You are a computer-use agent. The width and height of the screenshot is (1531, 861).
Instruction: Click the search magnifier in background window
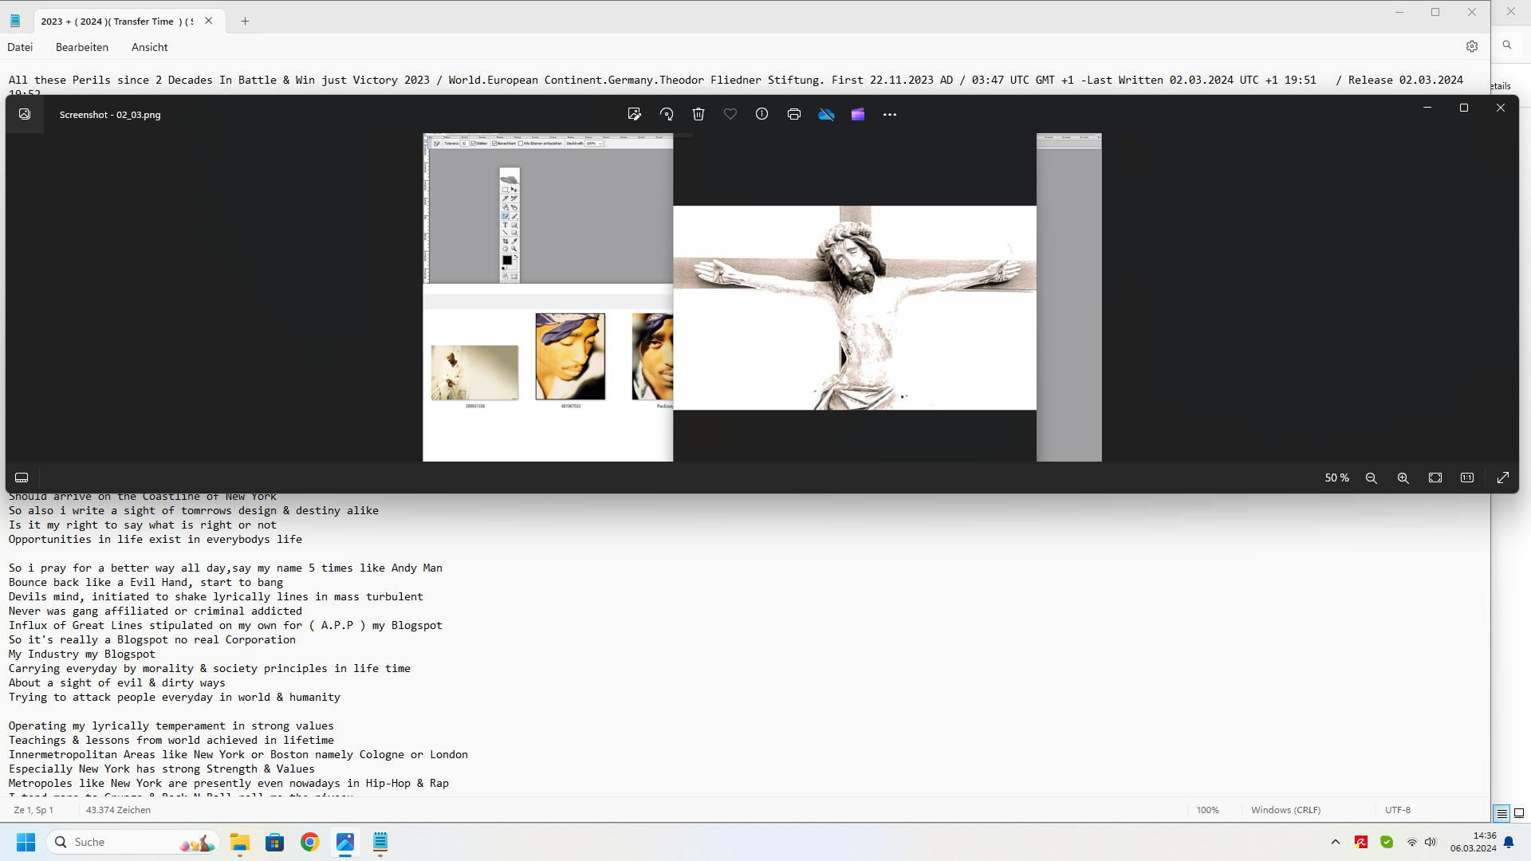click(x=1507, y=45)
